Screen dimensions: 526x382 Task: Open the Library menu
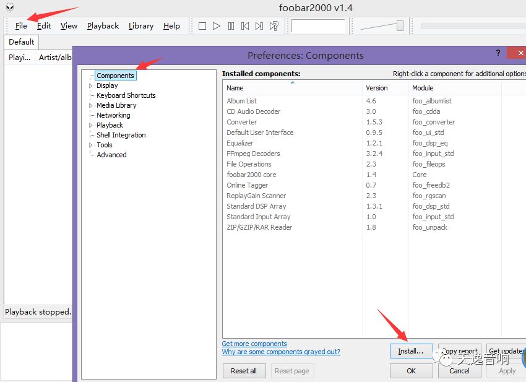(140, 26)
